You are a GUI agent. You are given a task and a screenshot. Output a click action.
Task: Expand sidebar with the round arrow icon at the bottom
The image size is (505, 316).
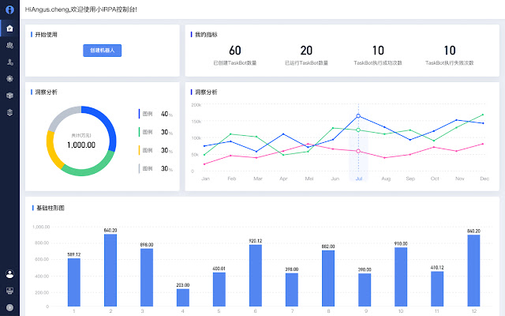tap(9, 307)
